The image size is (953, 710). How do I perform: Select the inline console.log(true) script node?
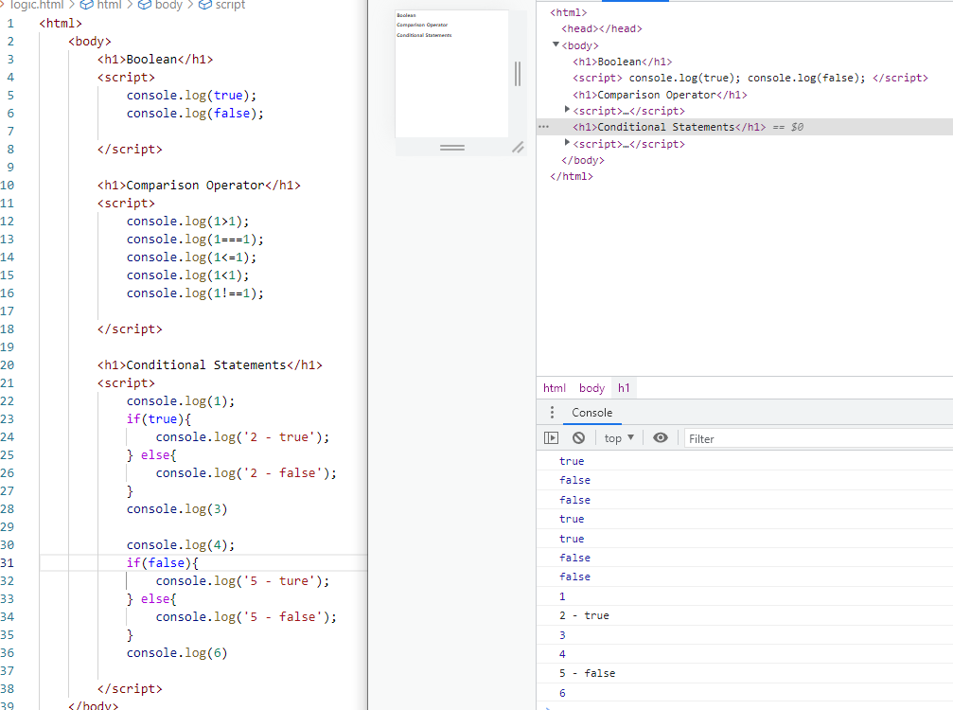tap(750, 78)
